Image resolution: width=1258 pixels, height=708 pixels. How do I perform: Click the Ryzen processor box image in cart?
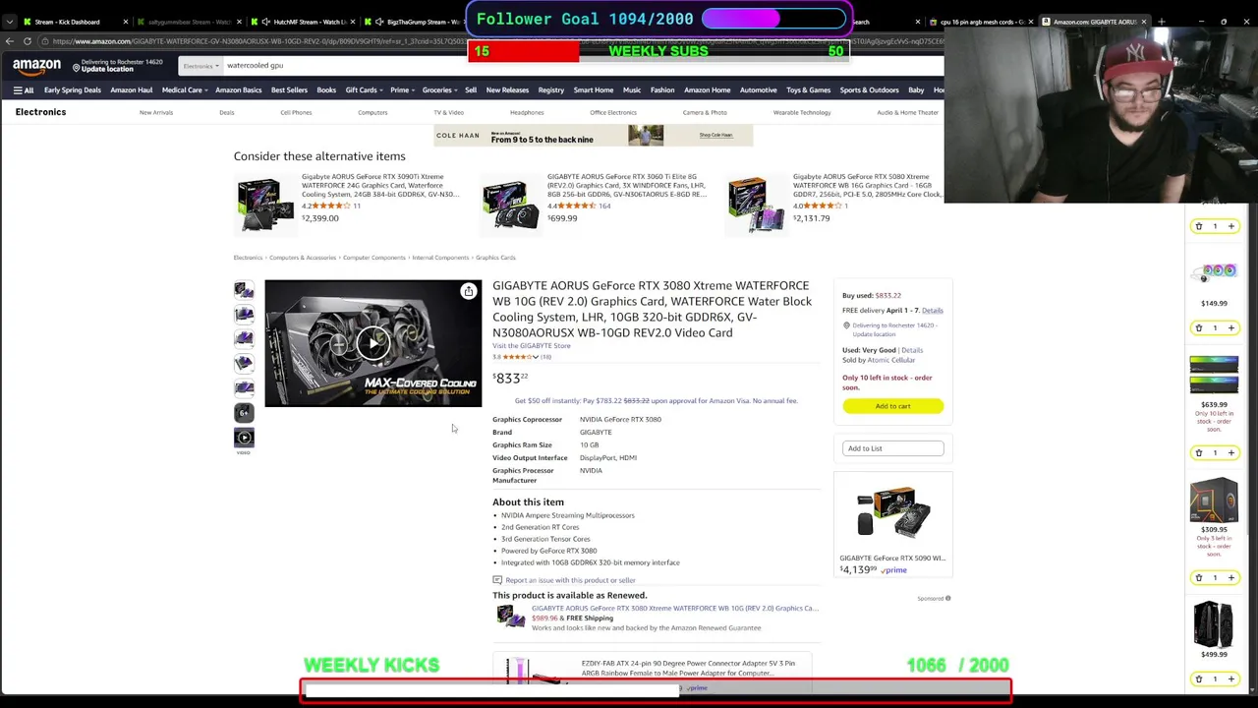[1214, 500]
